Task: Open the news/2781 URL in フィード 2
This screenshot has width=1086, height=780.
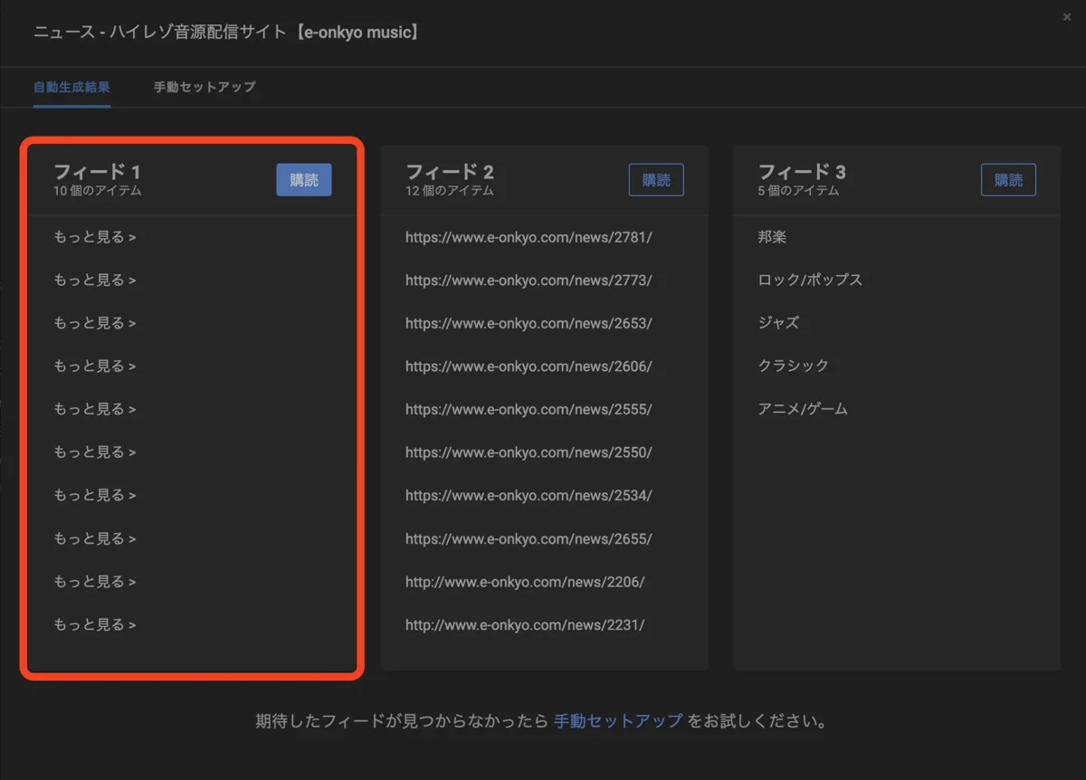Action: coord(529,237)
